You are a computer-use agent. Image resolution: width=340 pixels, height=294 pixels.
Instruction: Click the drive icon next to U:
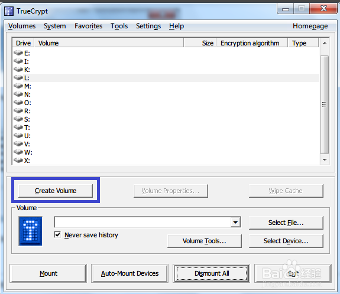(x=18, y=136)
